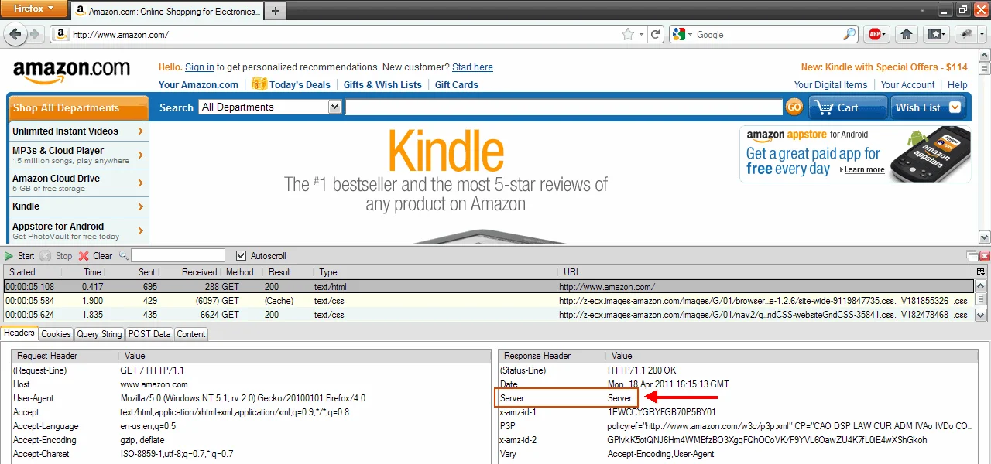Open Gifts & Wish Lists link

382,85
